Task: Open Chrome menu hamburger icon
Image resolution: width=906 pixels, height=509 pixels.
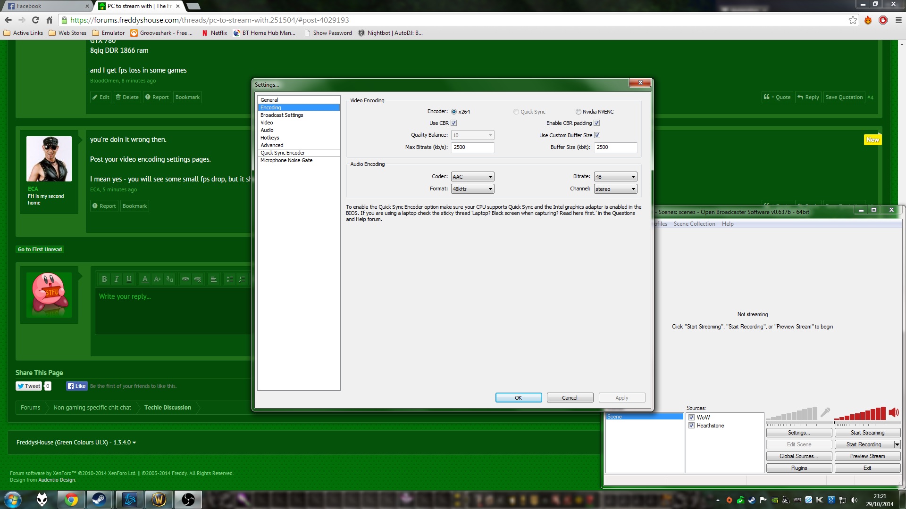Action: [898, 20]
